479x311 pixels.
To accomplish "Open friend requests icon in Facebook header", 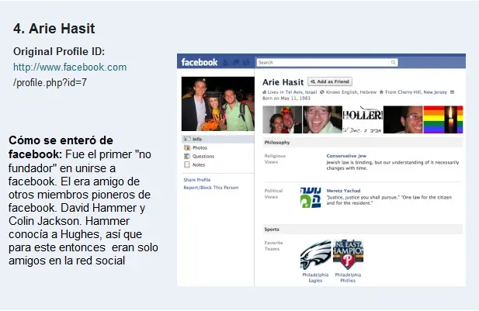I will 226,63.
